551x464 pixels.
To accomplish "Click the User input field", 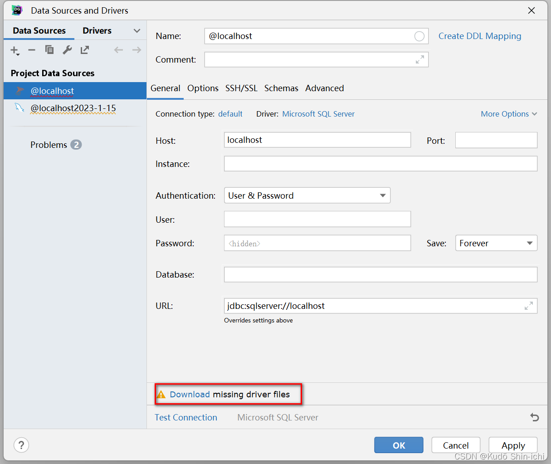I will coord(317,219).
